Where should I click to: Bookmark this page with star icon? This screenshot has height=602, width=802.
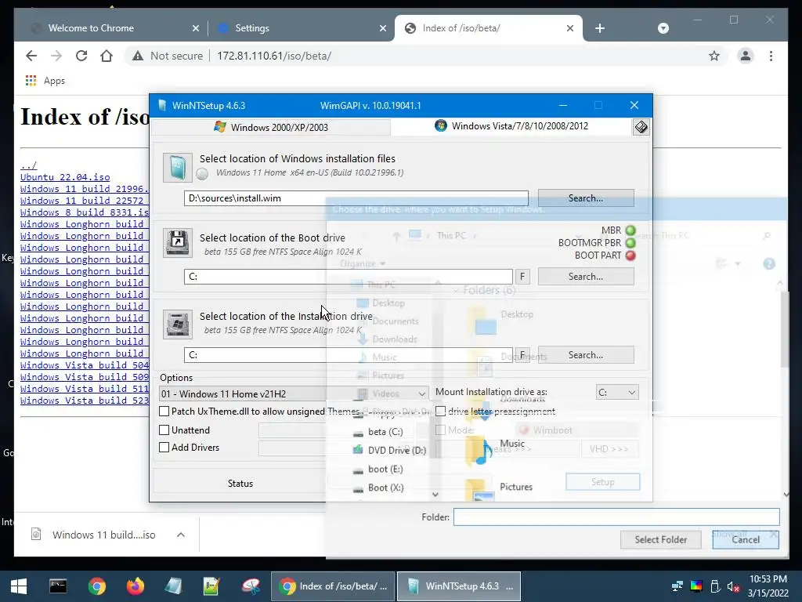click(714, 56)
